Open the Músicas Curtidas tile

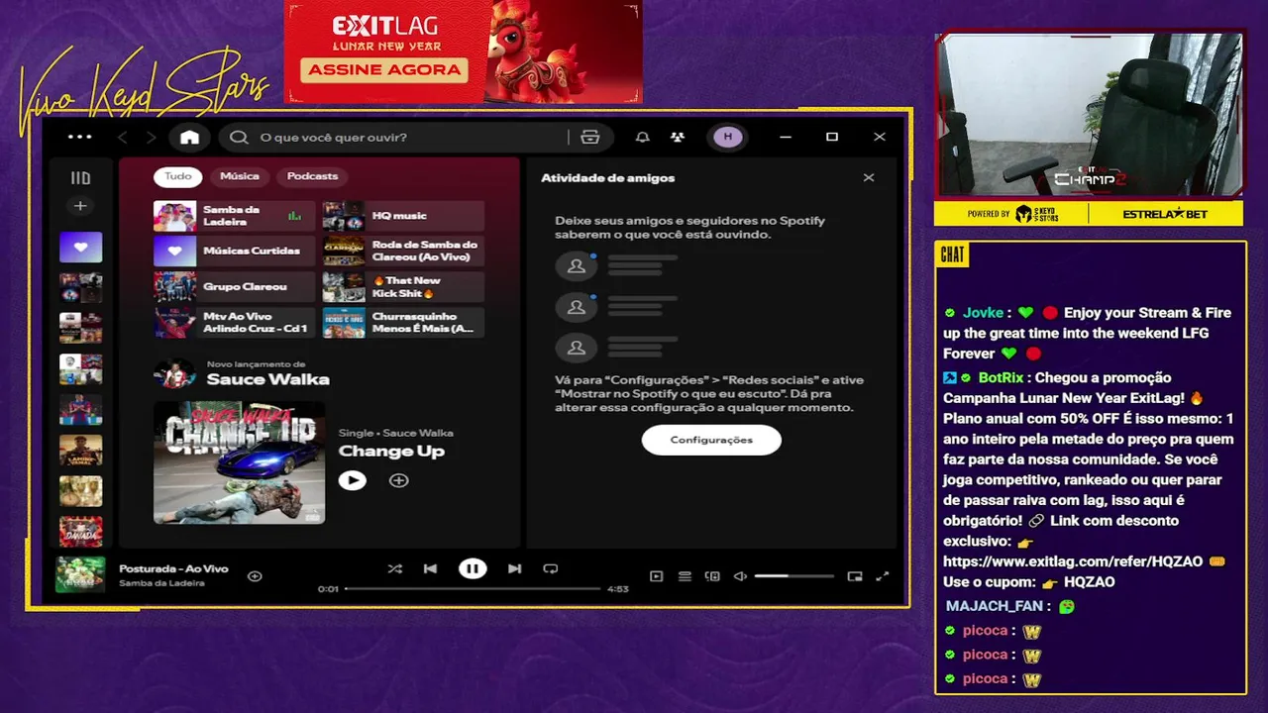tap(234, 252)
